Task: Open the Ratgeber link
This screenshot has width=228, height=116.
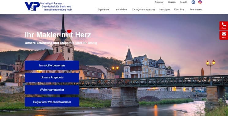Action: (x=159, y=2)
